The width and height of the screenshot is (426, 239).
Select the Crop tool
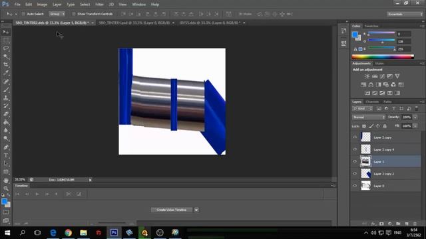click(6, 65)
